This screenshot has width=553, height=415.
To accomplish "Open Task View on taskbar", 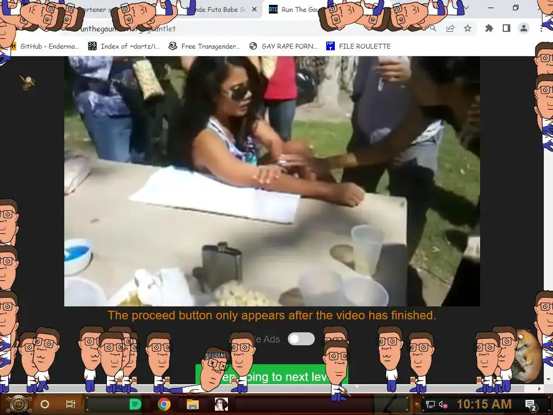I will (71, 404).
